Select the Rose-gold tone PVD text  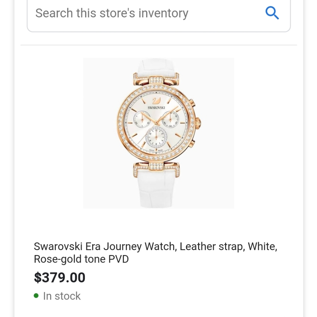81,259
